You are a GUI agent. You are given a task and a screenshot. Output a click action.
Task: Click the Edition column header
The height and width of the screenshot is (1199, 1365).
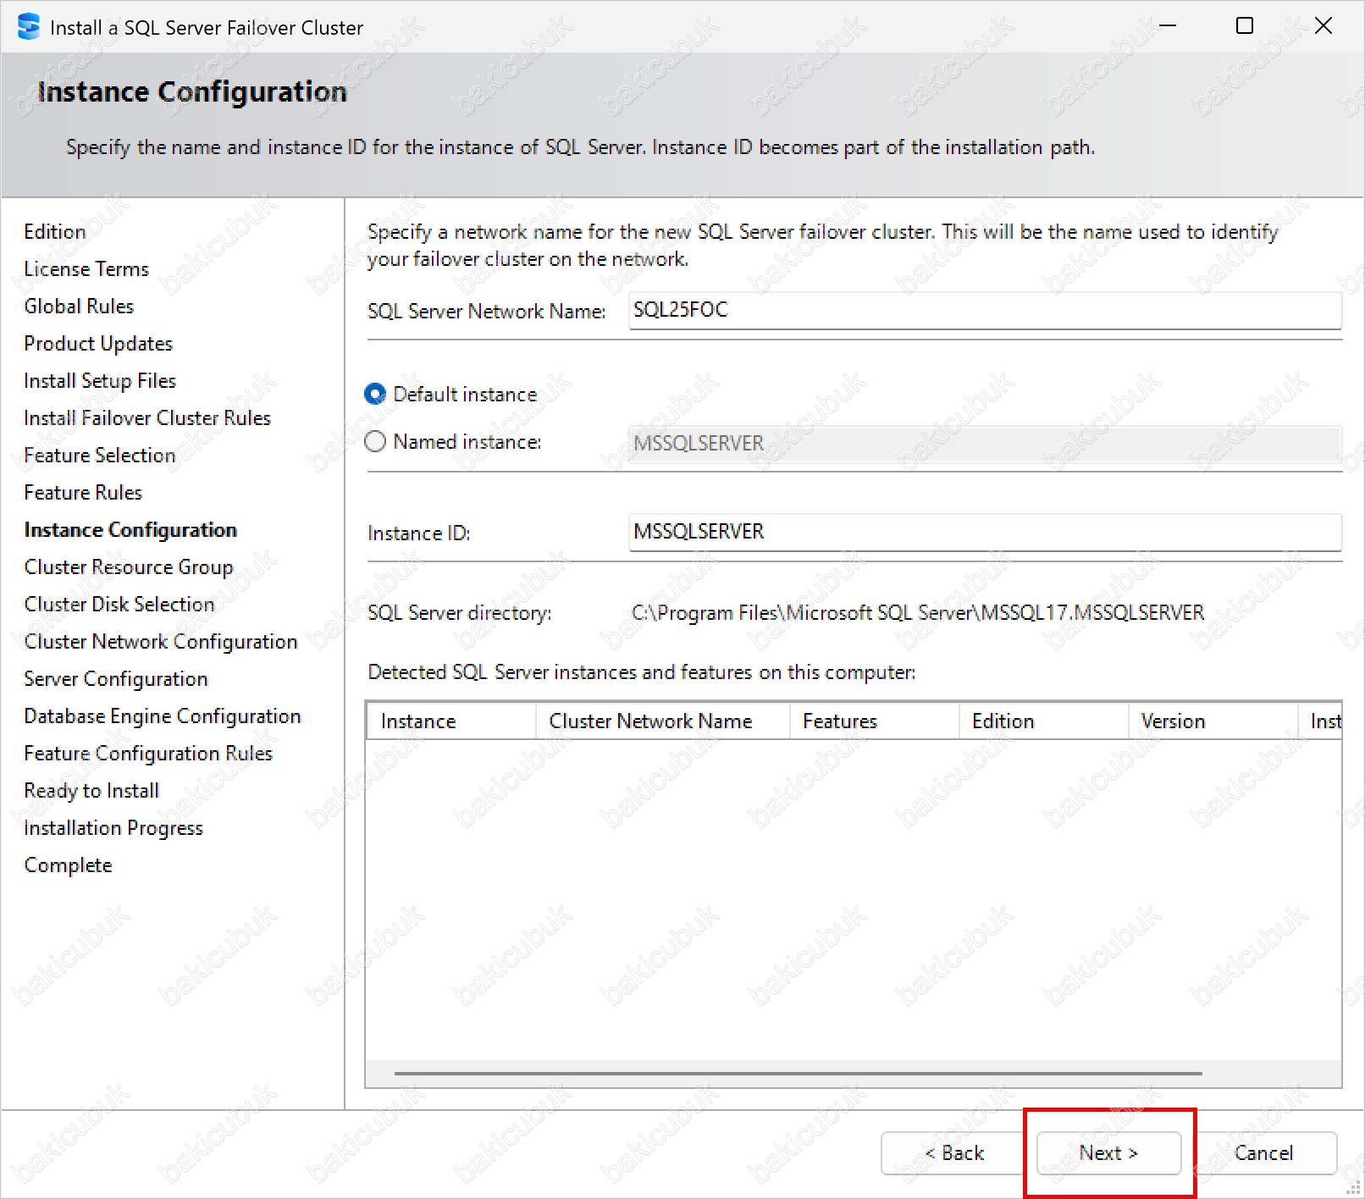(x=1043, y=721)
